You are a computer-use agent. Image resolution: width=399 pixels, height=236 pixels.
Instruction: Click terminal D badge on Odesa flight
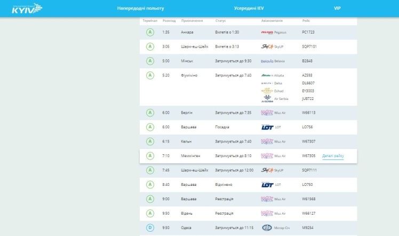click(150, 227)
